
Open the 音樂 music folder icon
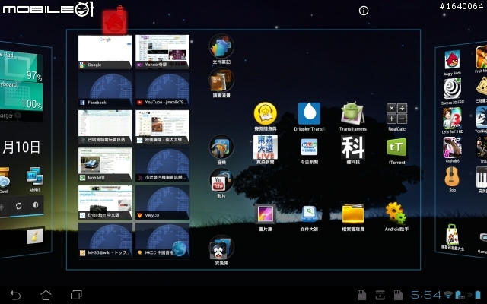(x=221, y=147)
